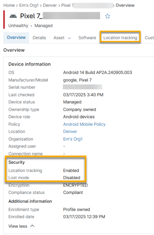Open the Location tracking tab

[120, 38]
